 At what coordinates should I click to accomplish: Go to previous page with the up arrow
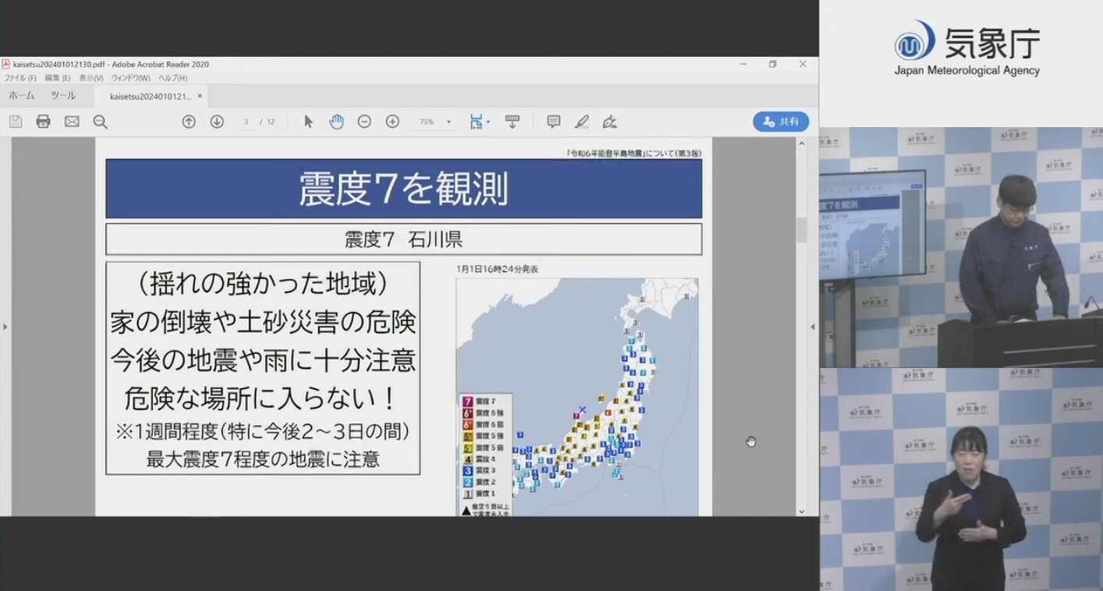click(x=189, y=122)
